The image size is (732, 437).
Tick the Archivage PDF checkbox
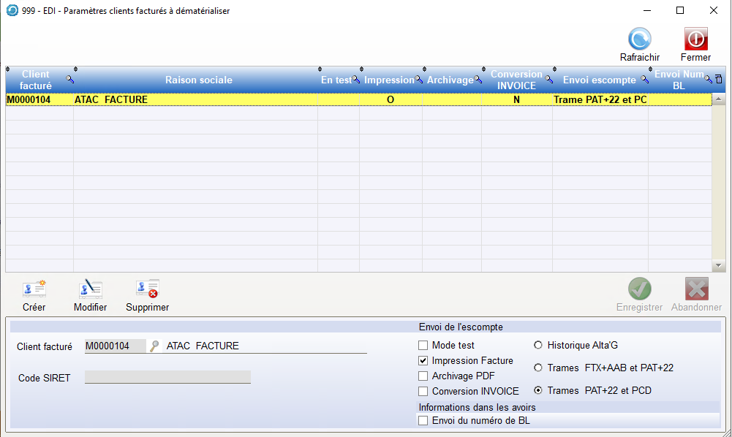pos(423,376)
